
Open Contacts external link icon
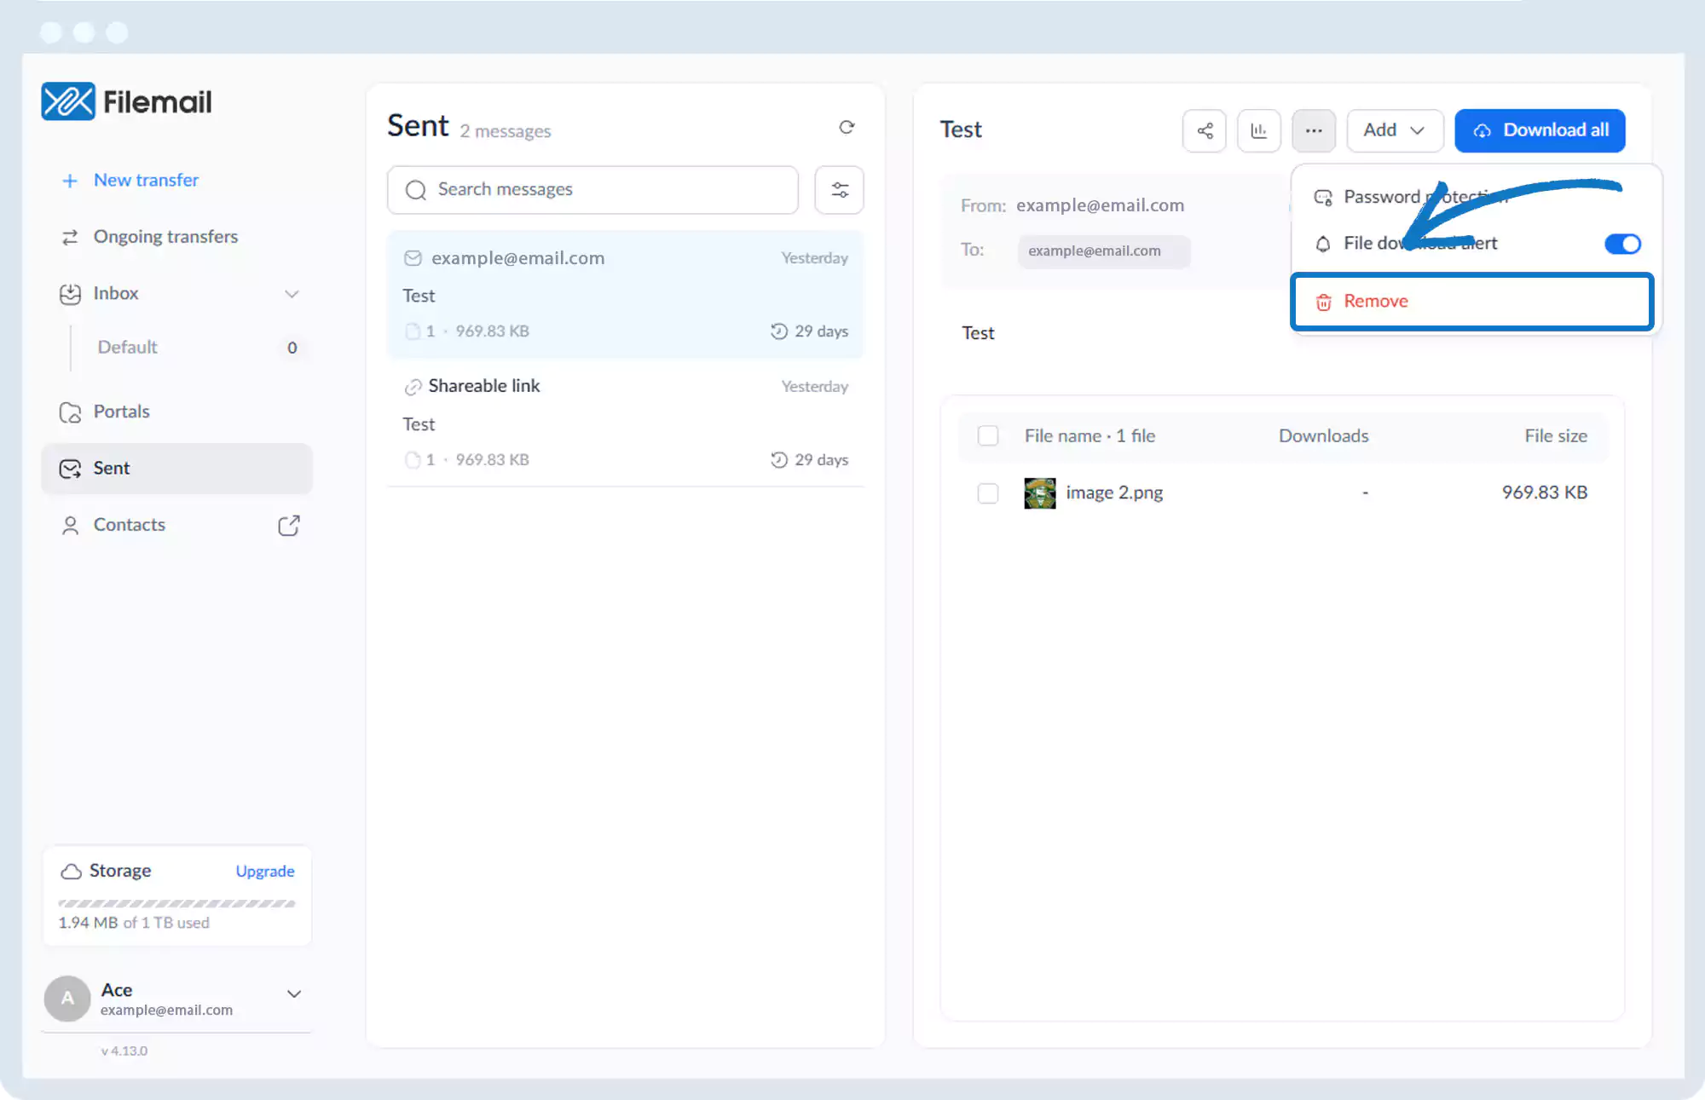coord(288,525)
